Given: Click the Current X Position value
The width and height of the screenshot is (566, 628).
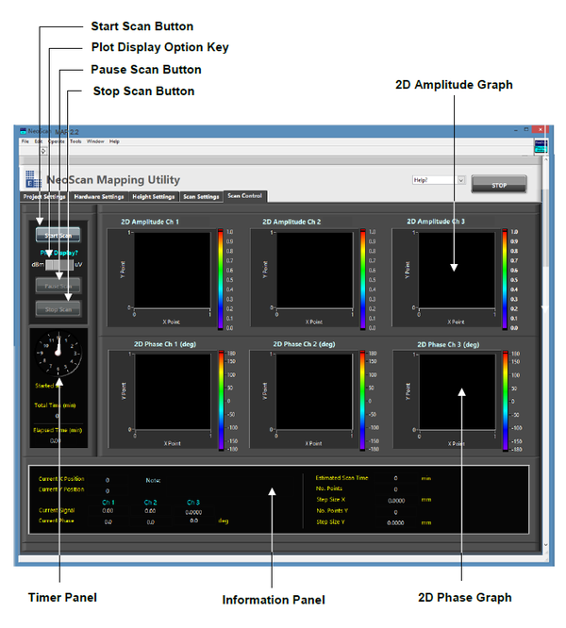Looking at the screenshot, I should tap(108, 480).
